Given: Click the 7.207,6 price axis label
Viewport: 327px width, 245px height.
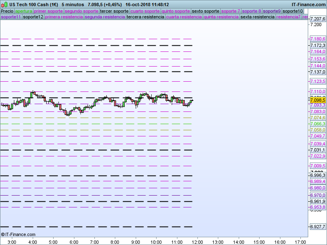Looking at the screenshot, I should (x=318, y=19).
